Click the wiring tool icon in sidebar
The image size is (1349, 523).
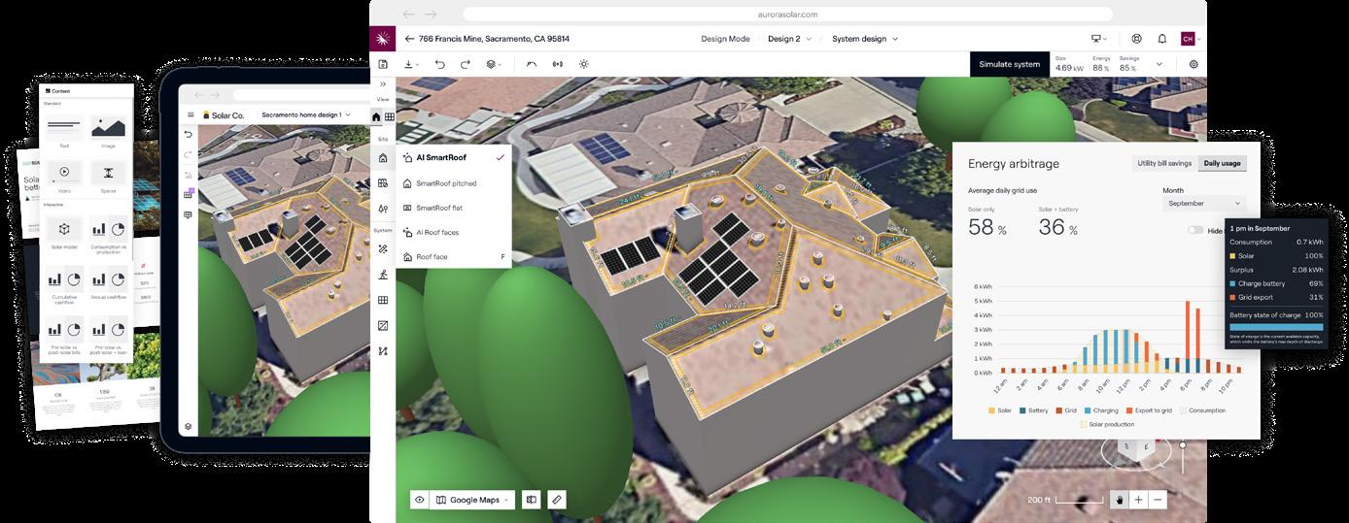tap(383, 350)
